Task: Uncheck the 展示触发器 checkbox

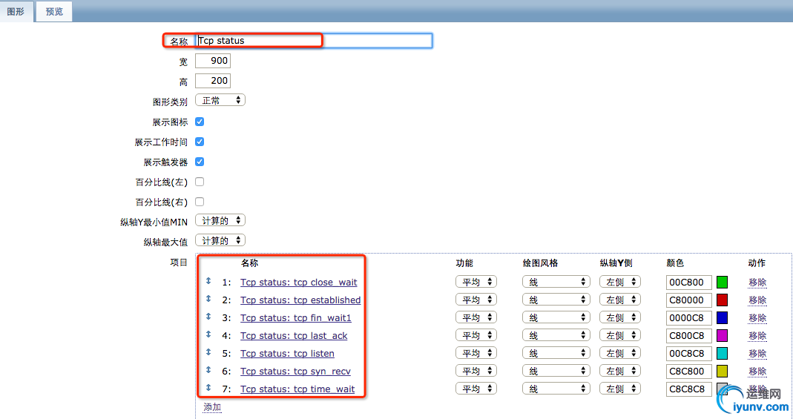Action: point(200,162)
